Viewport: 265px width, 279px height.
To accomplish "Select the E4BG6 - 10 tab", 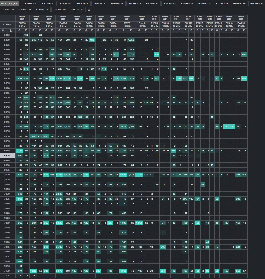I will pyautogui.click(x=117, y=3).
